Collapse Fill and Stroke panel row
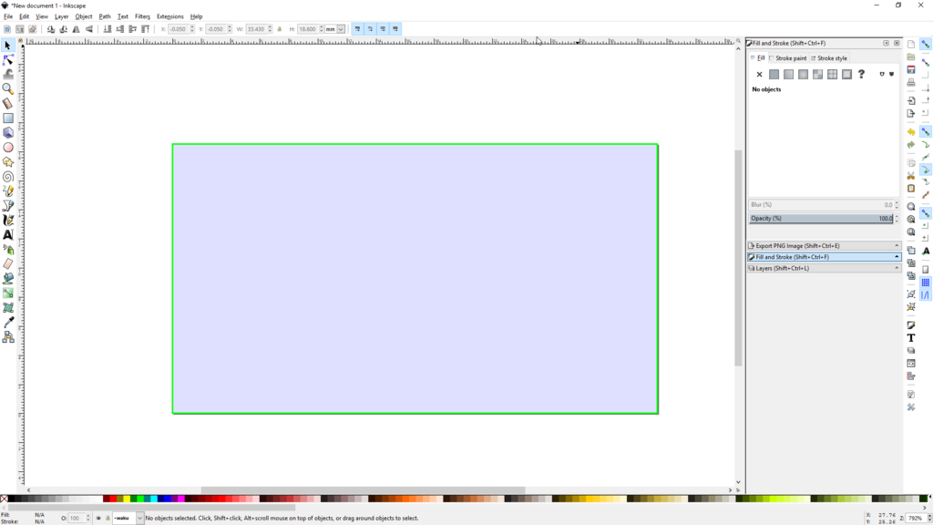The height and width of the screenshot is (525, 933). tap(824, 256)
